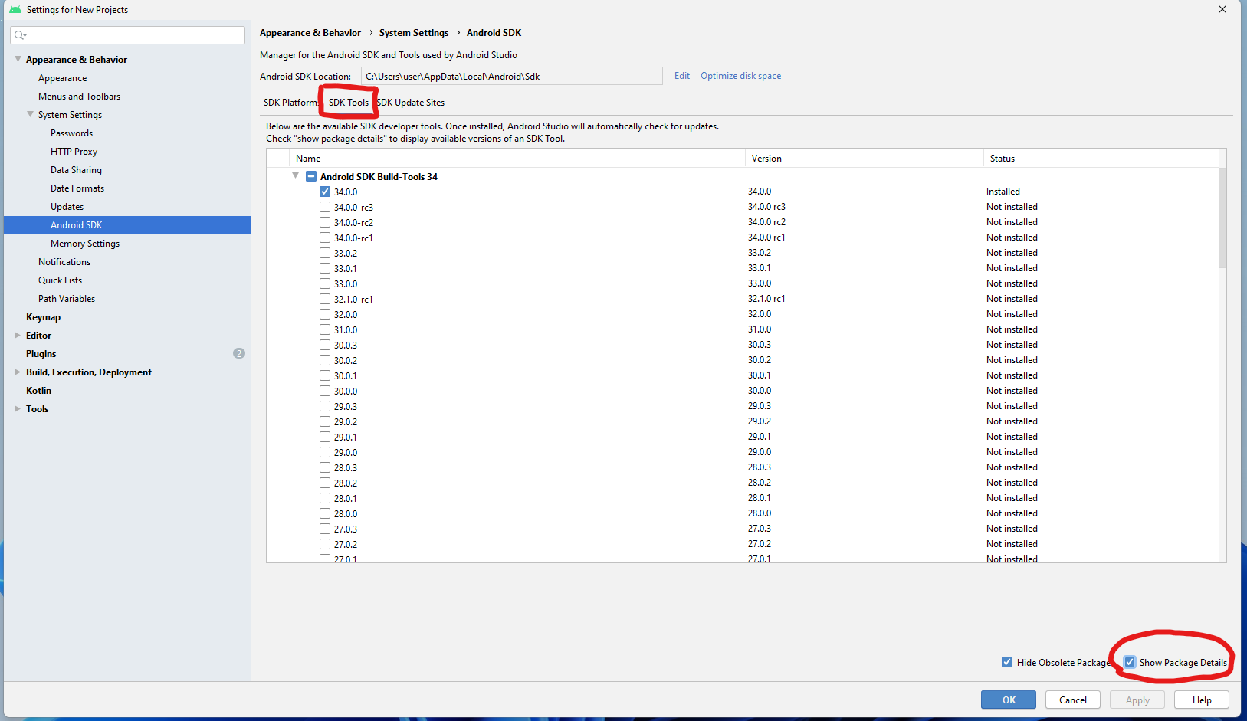The width and height of the screenshot is (1247, 721).
Task: Click the Android SDK Location path field
Action: tap(511, 76)
